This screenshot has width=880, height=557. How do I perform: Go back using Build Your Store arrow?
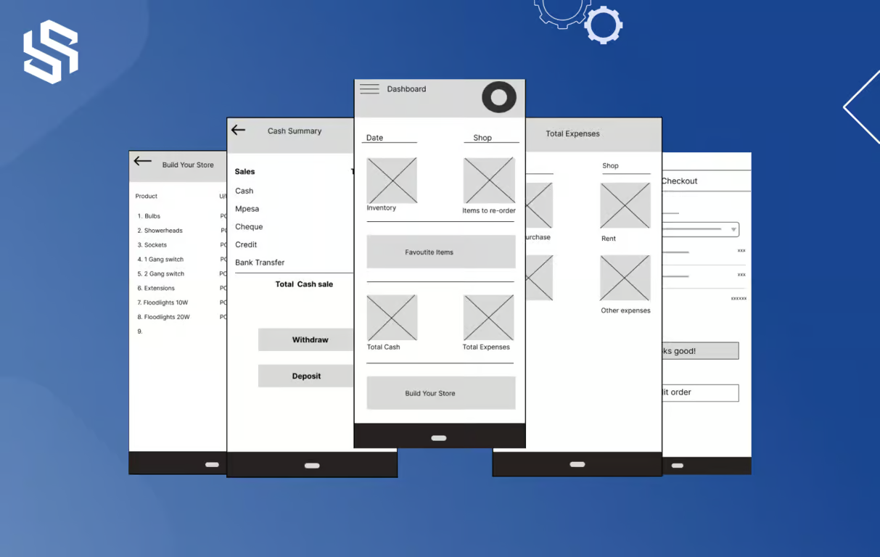(142, 162)
